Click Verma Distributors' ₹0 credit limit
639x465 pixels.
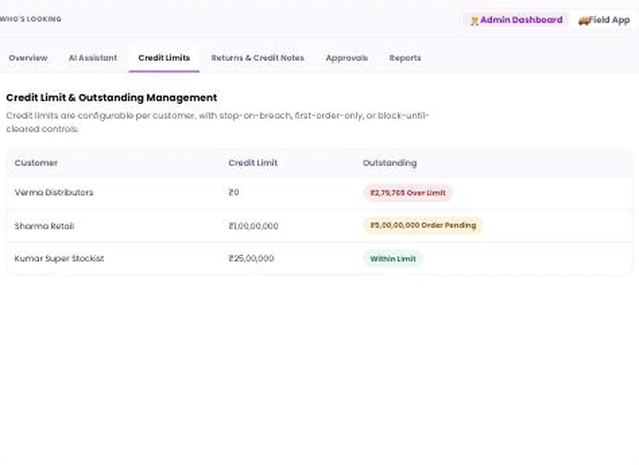pyautogui.click(x=234, y=193)
